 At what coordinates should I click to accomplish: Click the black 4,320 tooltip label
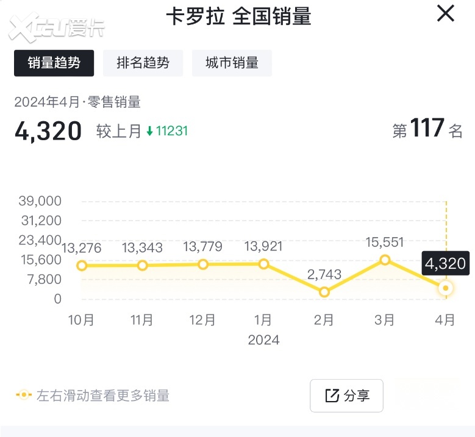coord(445,264)
